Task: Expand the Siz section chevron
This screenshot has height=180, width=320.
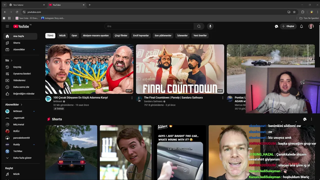Action: point(11,60)
